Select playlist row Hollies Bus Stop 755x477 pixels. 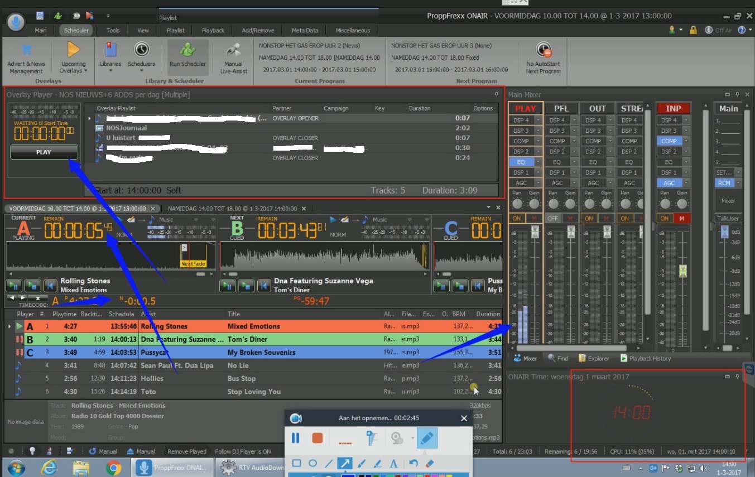pos(253,378)
